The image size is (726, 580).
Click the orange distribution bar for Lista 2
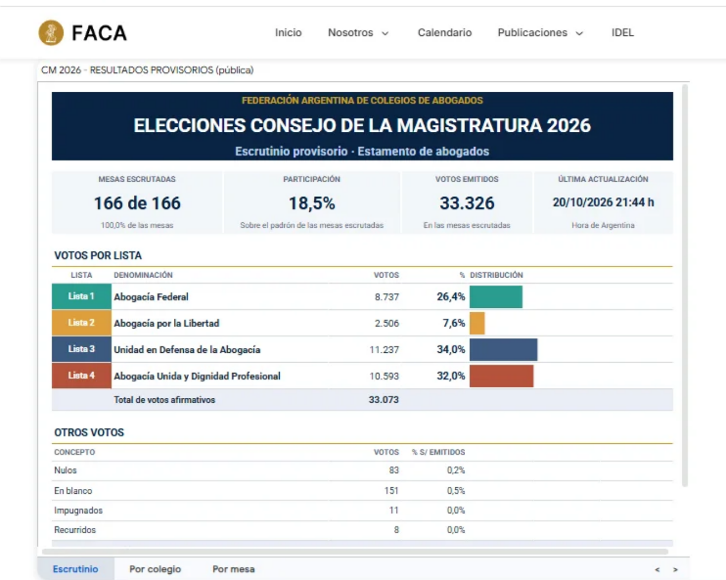[x=476, y=323]
